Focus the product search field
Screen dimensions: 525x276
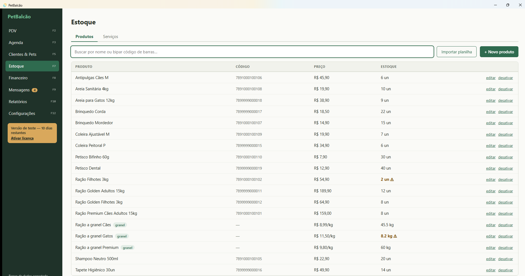click(252, 52)
